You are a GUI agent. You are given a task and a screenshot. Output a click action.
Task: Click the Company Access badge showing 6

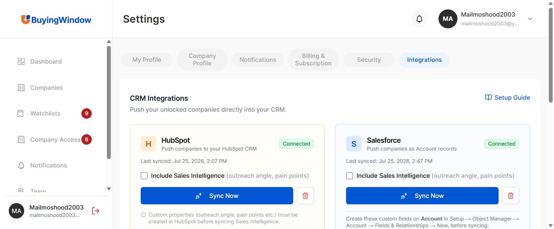click(87, 140)
